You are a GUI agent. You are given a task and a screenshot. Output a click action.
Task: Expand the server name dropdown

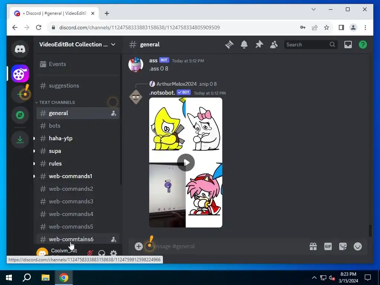pos(113,45)
